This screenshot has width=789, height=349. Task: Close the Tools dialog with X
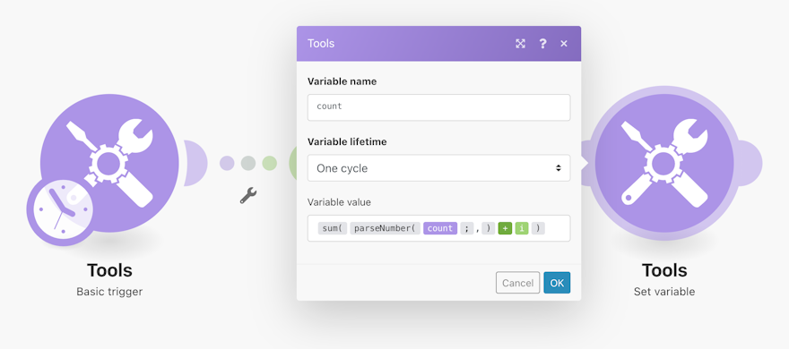[x=564, y=44]
